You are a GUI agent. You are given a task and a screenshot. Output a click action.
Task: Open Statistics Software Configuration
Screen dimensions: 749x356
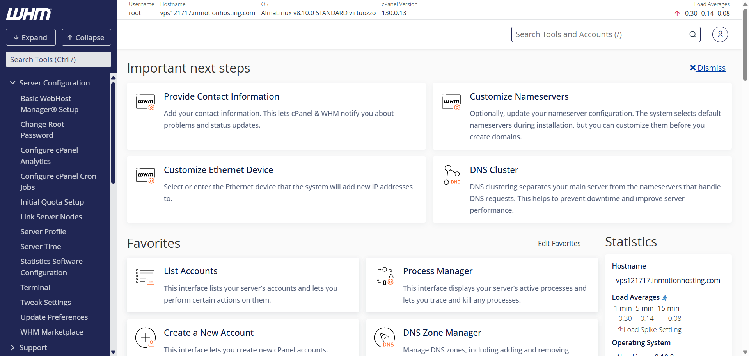(51, 267)
